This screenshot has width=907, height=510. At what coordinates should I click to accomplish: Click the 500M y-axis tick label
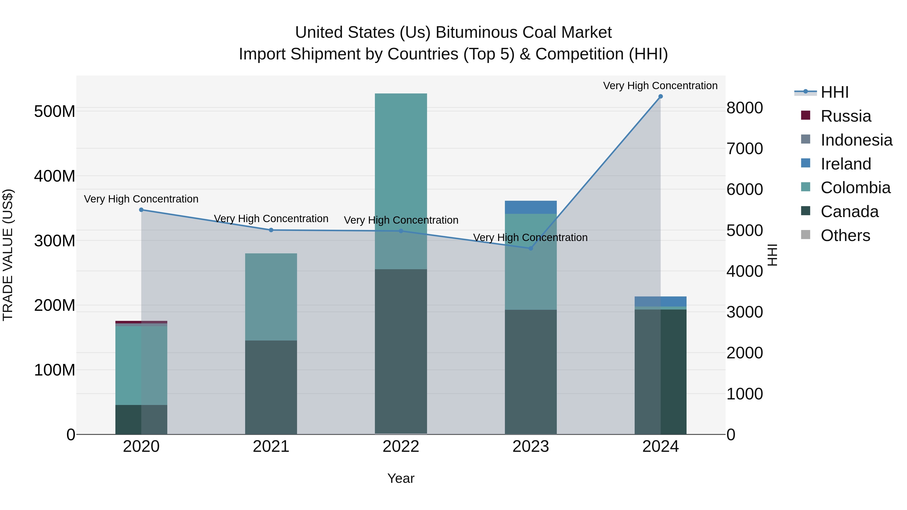(55, 112)
